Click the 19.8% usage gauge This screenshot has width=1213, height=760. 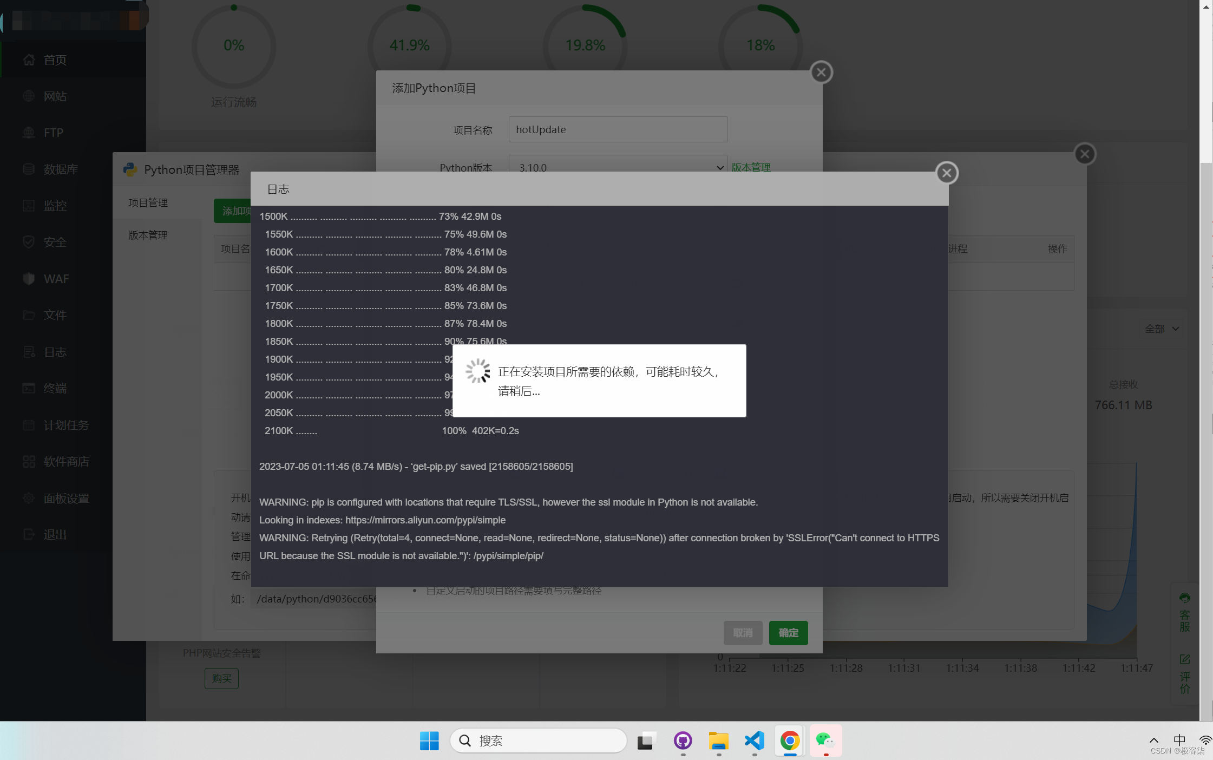[585, 46]
